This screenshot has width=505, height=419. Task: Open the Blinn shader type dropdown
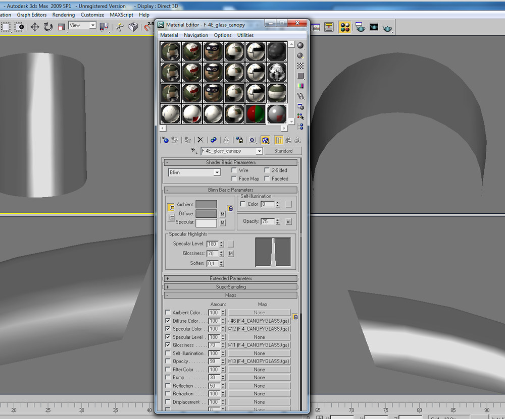[x=194, y=172]
